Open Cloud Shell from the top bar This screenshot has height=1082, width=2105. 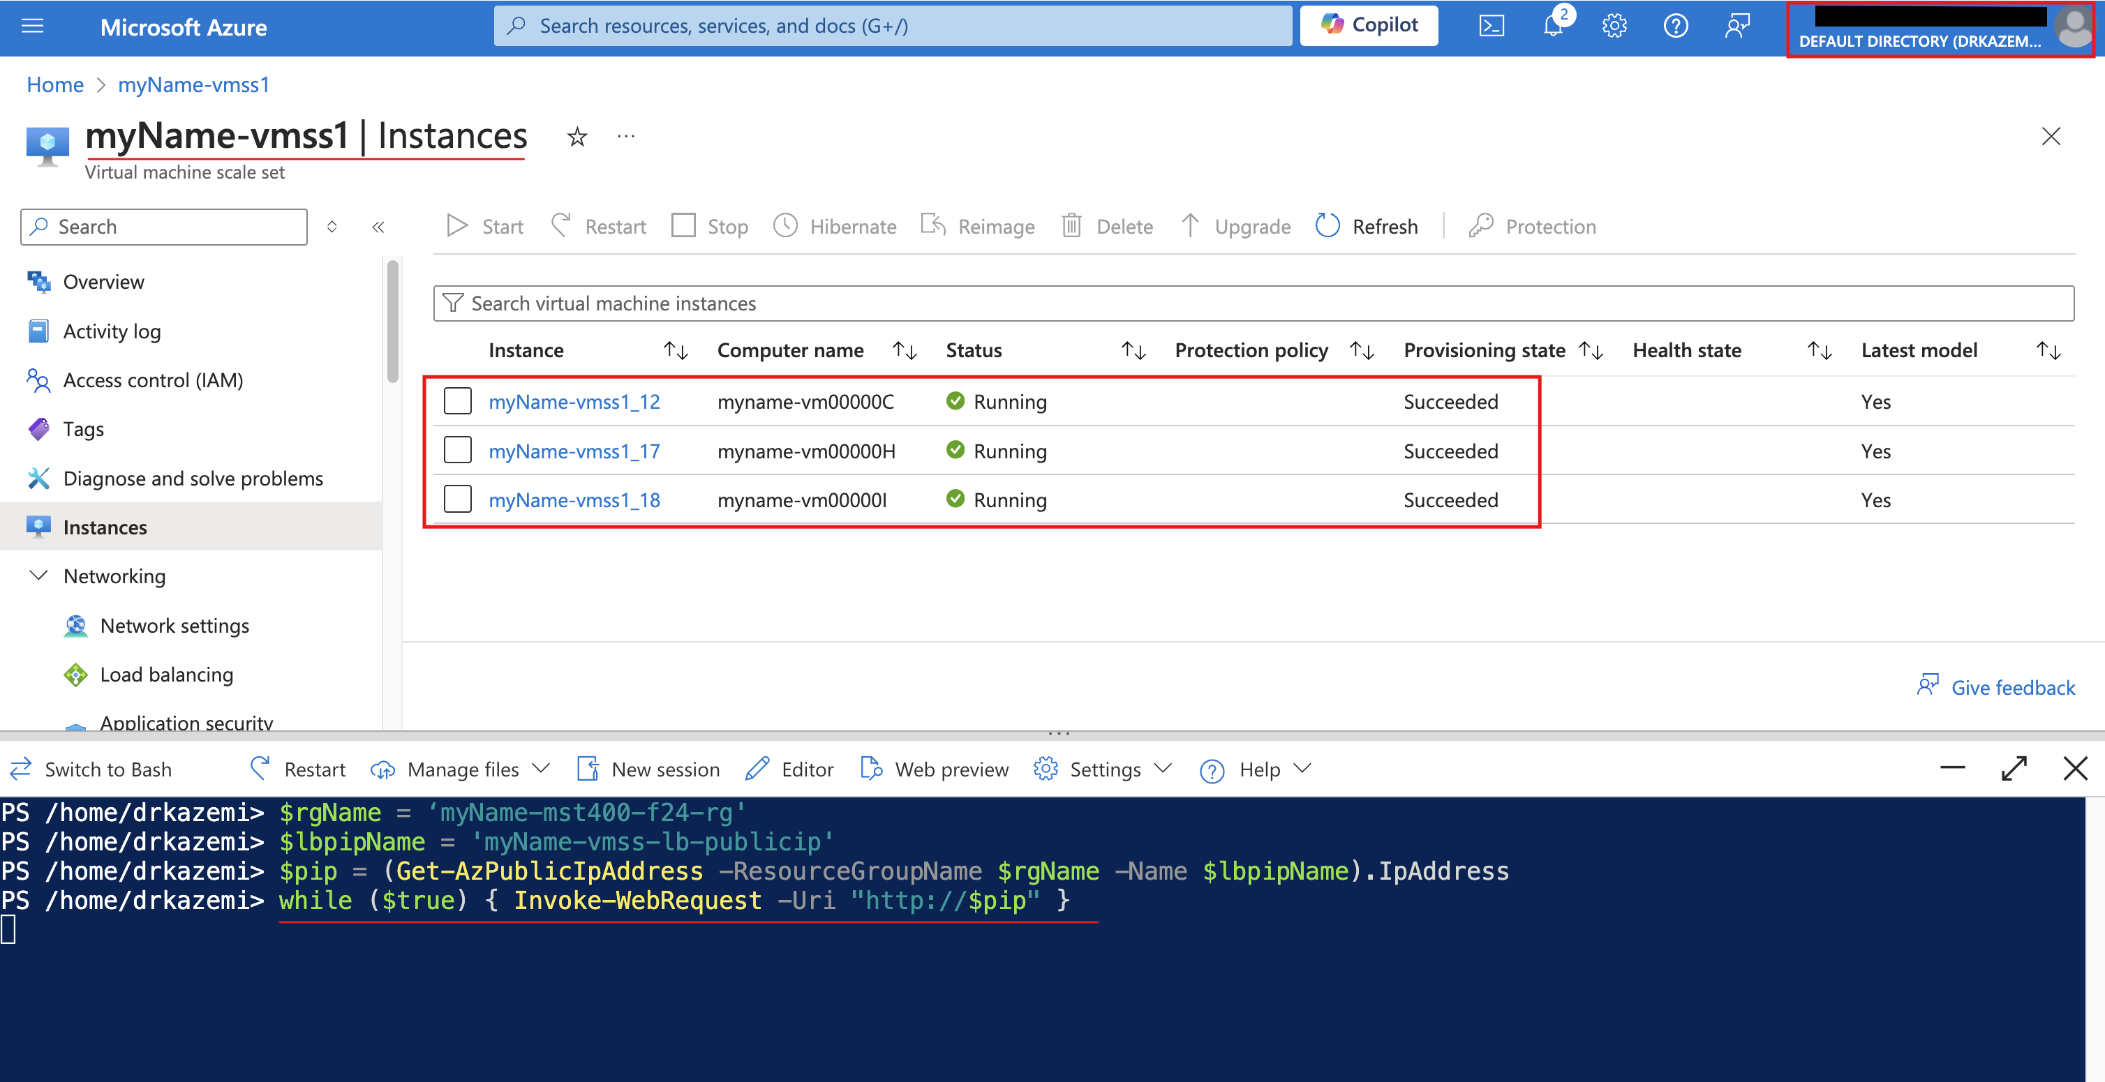(1492, 26)
